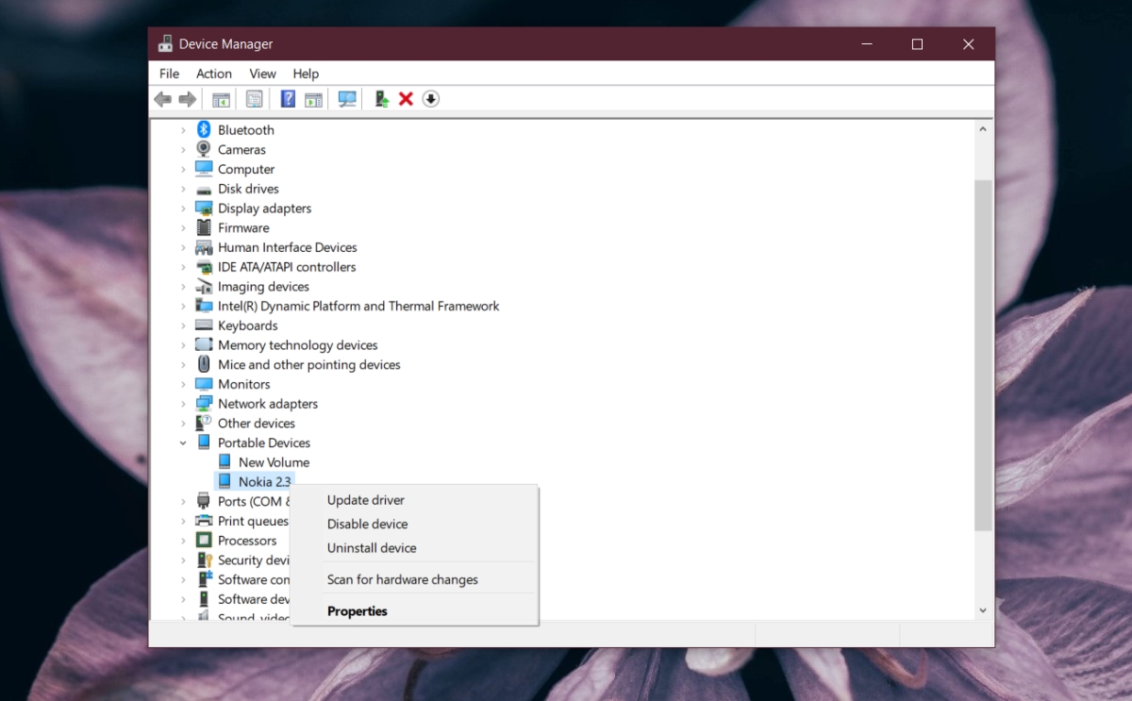Viewport: 1132px width, 701px height.
Task: Select the Update driver toolbar icon
Action: tap(381, 99)
